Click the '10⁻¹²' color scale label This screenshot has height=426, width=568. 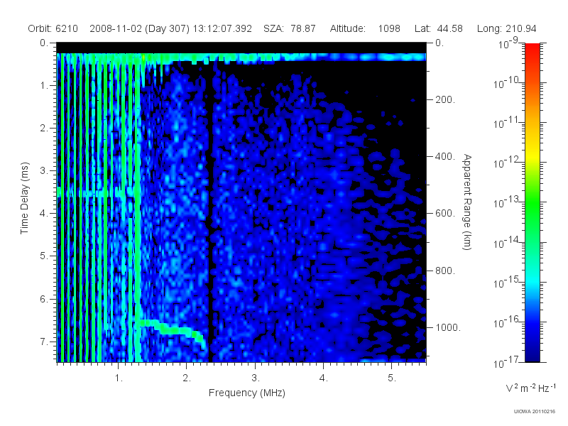(506, 163)
